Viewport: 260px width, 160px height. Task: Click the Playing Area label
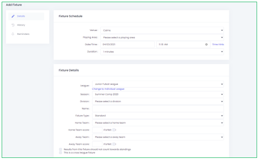click(90, 37)
